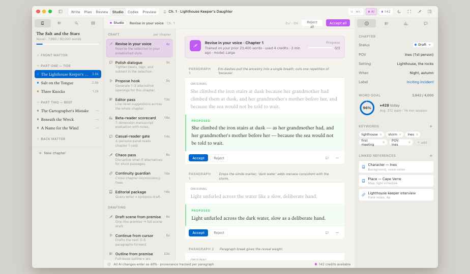Click the AI toggle pill in title bar
The width and height of the screenshot is (470, 274).
(x=371, y=11)
